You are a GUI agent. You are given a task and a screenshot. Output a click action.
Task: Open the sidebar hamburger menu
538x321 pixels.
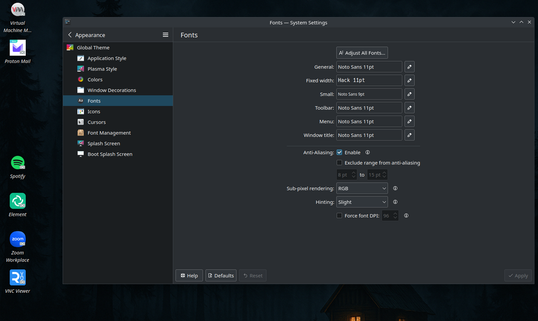click(x=165, y=35)
